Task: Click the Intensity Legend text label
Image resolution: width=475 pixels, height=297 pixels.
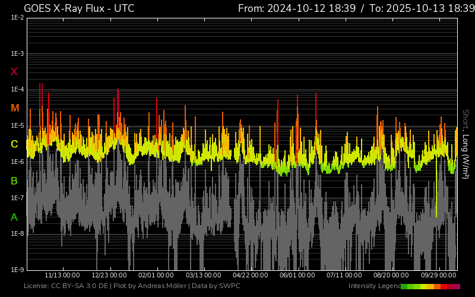Action: 373,286
